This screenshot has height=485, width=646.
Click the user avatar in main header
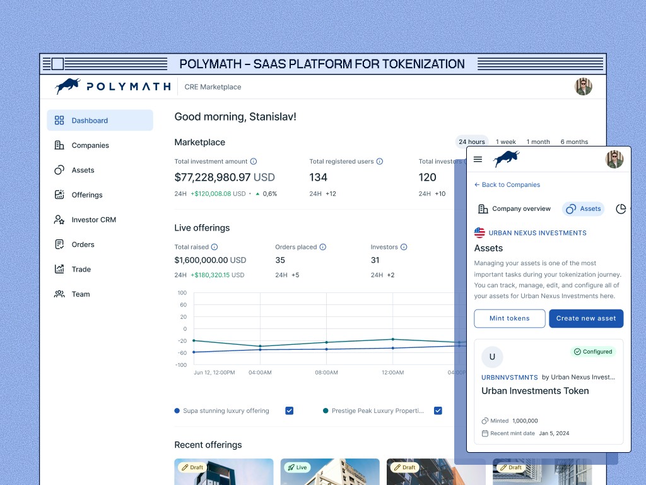pos(584,87)
